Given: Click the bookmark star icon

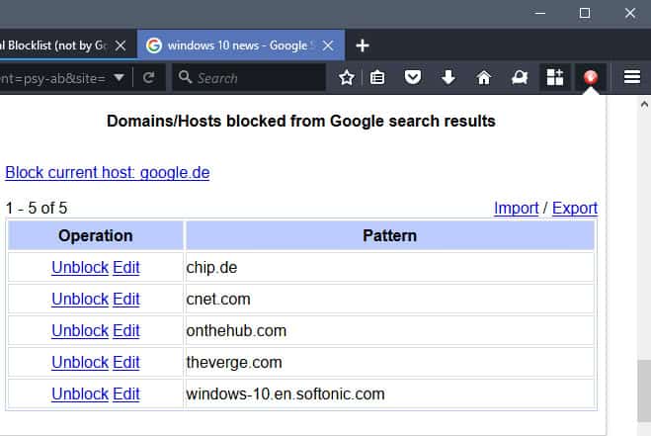Looking at the screenshot, I should pyautogui.click(x=347, y=78).
